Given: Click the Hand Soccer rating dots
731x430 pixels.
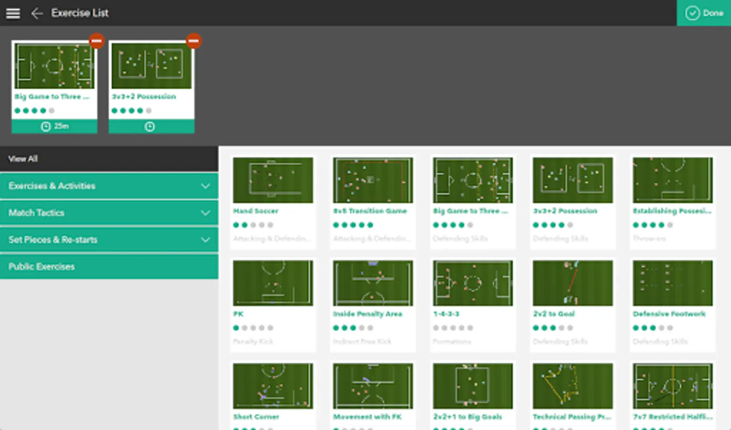Looking at the screenshot, I should 253,225.
